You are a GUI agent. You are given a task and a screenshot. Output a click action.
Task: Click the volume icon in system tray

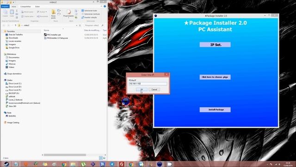pos(279,164)
